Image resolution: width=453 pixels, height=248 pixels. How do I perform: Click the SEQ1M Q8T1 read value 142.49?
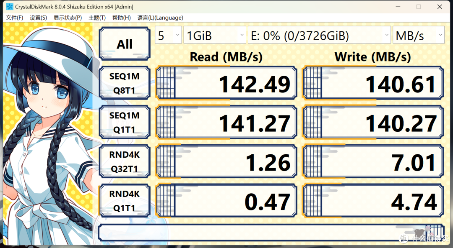point(226,83)
